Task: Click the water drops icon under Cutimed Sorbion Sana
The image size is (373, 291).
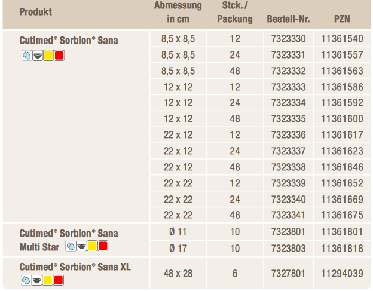Action: click(27, 56)
